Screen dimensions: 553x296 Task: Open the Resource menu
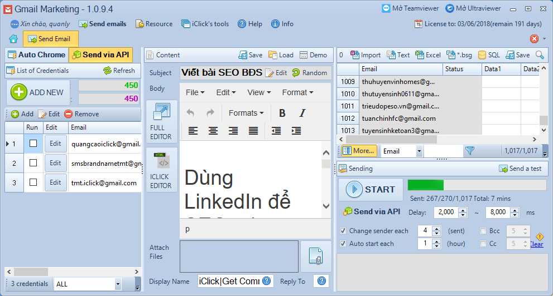click(x=155, y=24)
